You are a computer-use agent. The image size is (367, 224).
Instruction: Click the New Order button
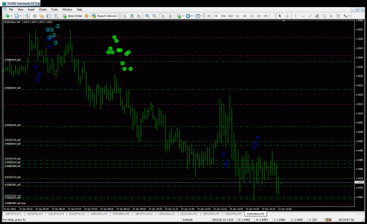point(72,16)
